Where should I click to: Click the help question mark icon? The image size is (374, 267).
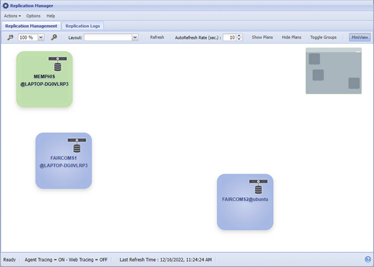[368, 260]
